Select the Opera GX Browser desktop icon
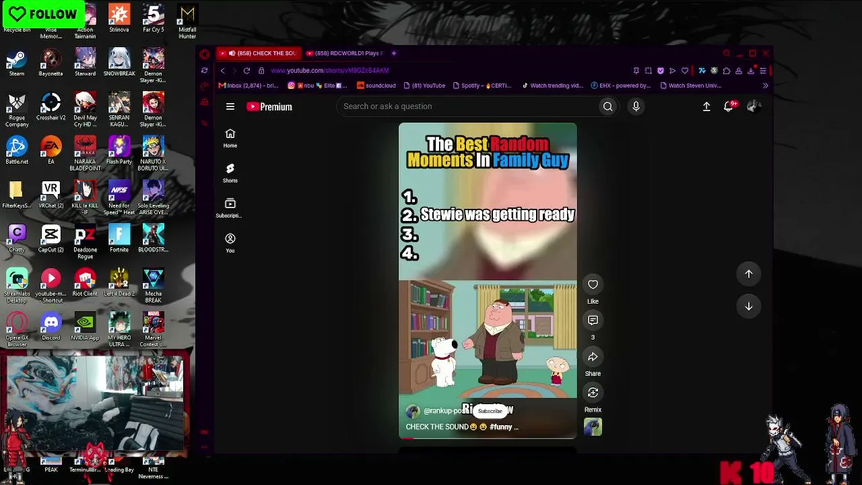This screenshot has height=485, width=862. (x=17, y=330)
